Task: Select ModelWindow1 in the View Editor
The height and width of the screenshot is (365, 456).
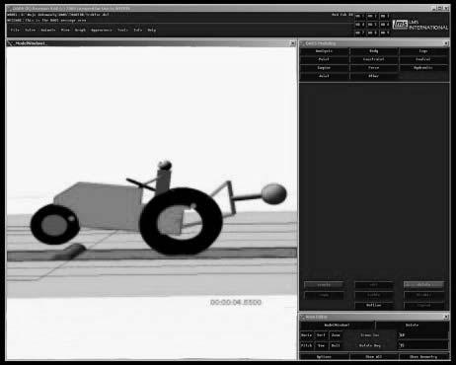Action: 338,326
